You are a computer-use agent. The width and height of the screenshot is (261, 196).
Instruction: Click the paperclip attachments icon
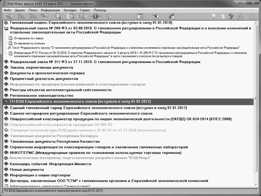171,16
